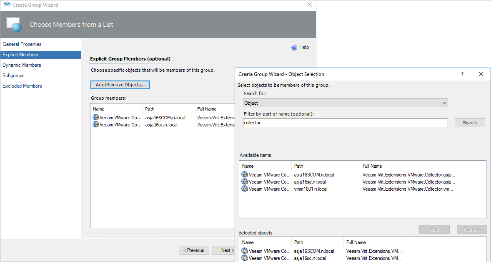The width and height of the screenshot is (491, 262).
Task: Click Veeam icon for asja16SCOM.n.local in Available items
Action: coord(245,174)
